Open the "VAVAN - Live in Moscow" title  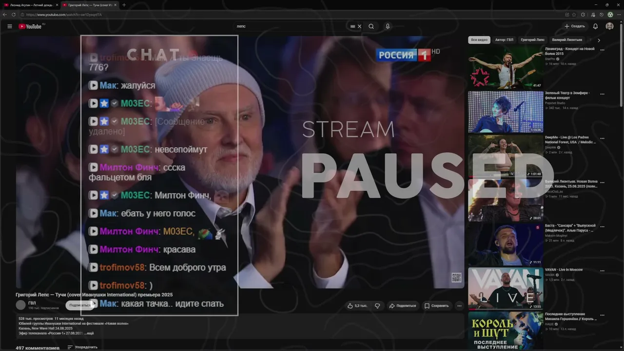(564, 270)
